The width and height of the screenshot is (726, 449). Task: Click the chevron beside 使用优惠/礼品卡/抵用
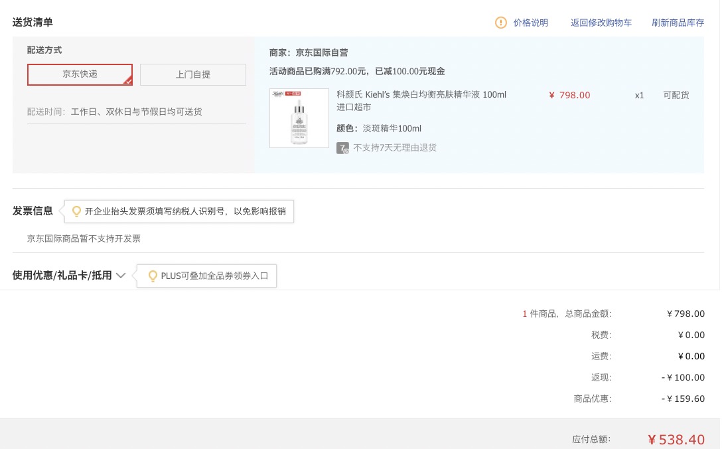click(121, 275)
